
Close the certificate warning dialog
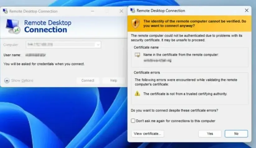[247, 11]
